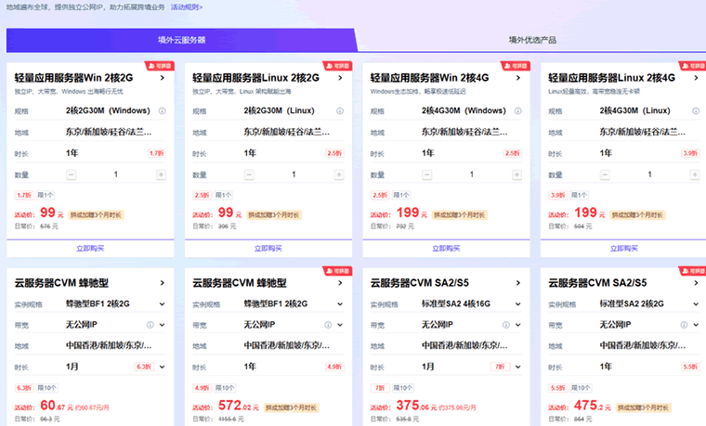Open 轻量应用服务器Win 2核4G title arrow
Image resolution: width=706 pixels, height=426 pixels.
click(x=517, y=78)
